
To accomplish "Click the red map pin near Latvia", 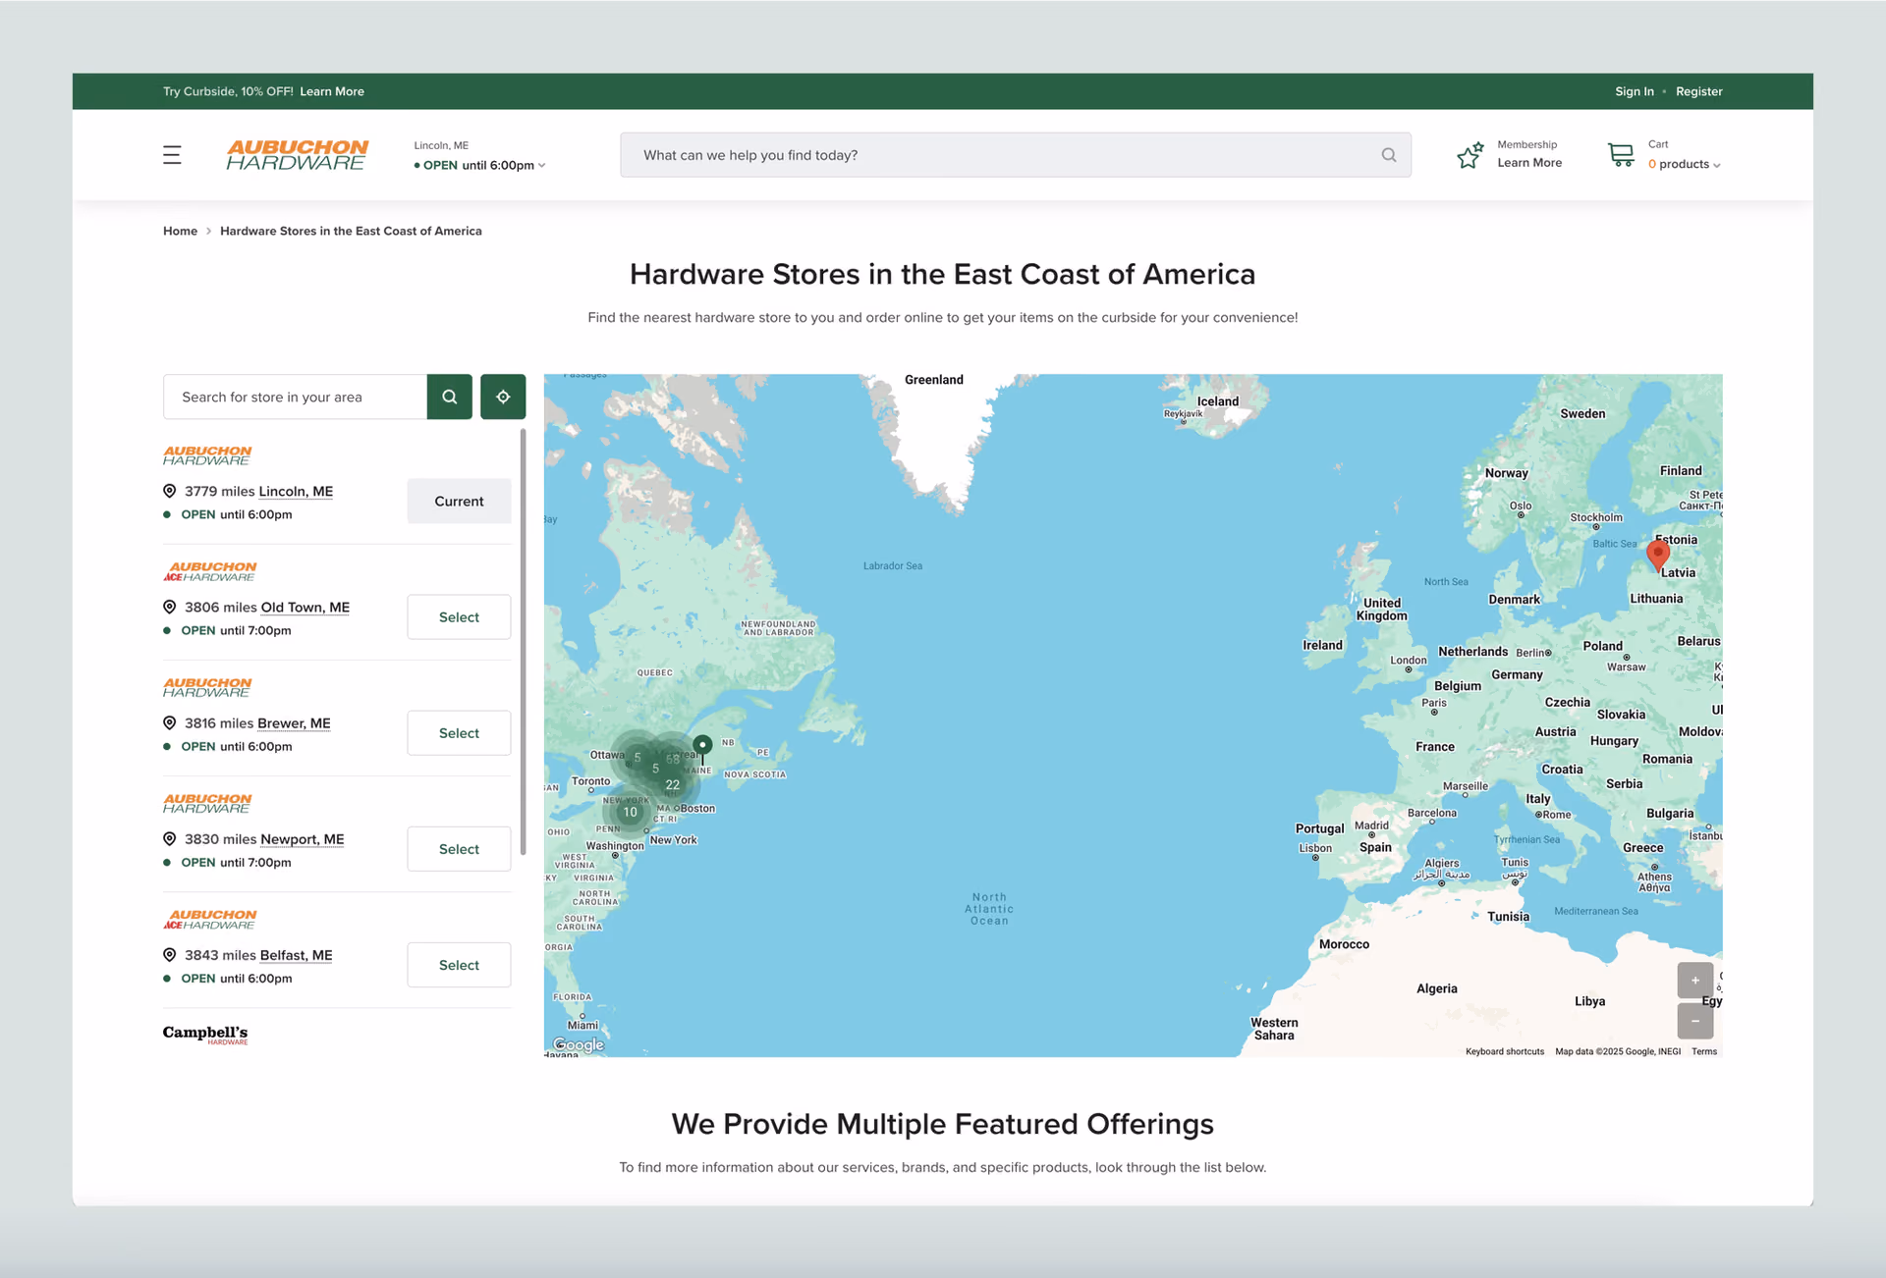I will (x=1658, y=556).
